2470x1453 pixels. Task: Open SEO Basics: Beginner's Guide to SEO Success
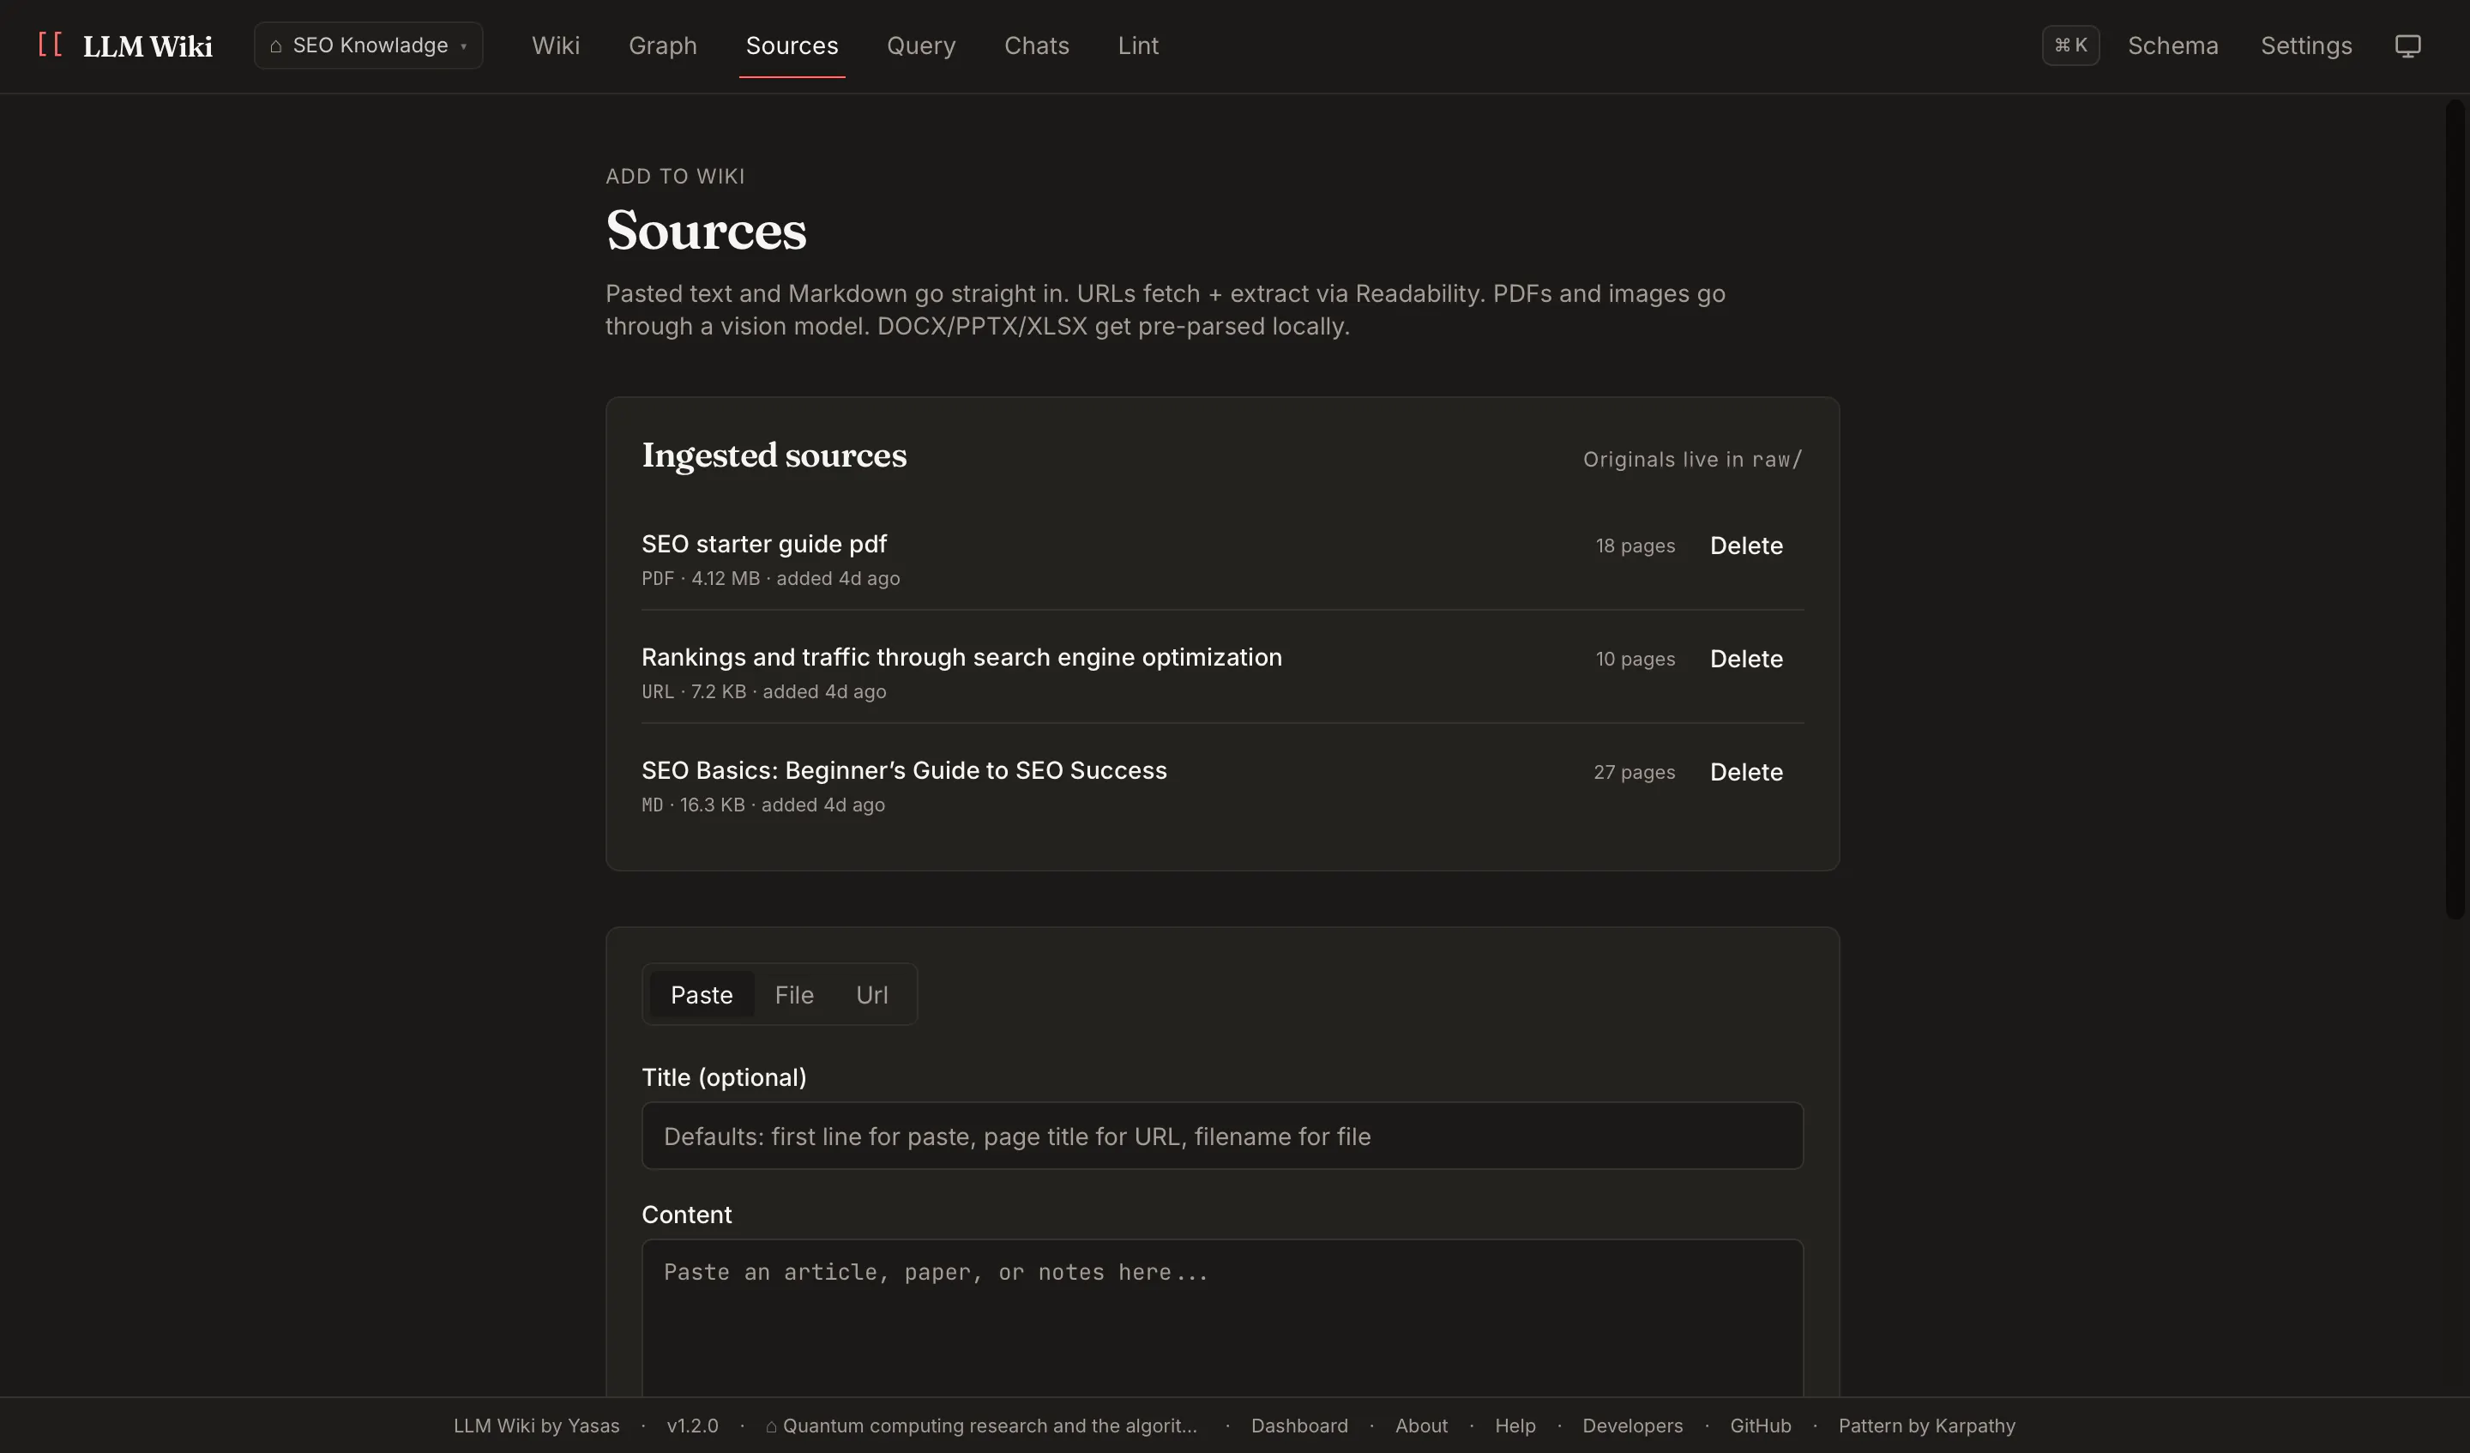click(904, 769)
